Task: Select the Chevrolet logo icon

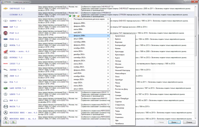Action: click(x=5, y=9)
